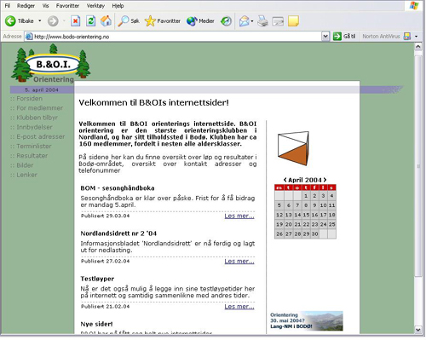Select April 5 in the calendar
Image resolution: width=426 pixels, height=340 pixels.
[279, 205]
